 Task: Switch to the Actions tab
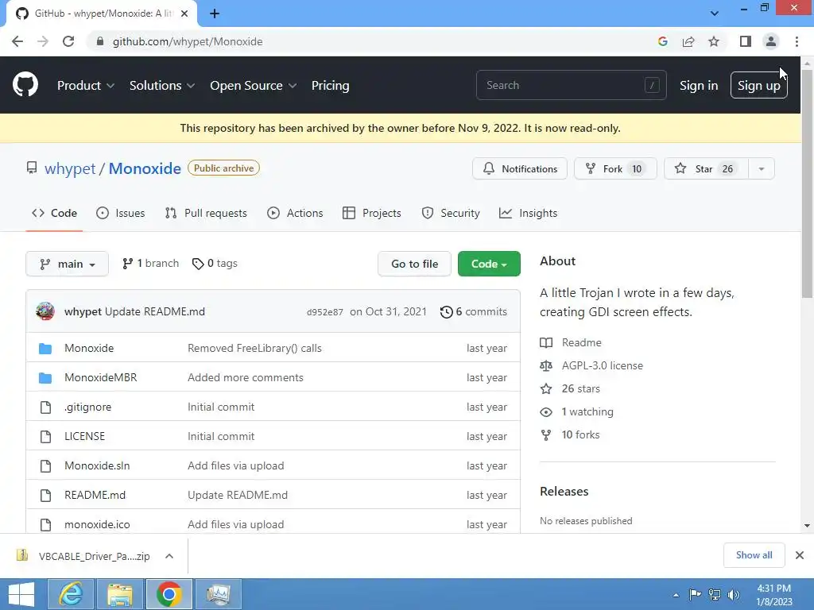click(295, 213)
